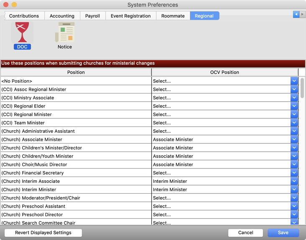Switch to the Payroll tab
Screen dimensions: 306x240
tap(92, 16)
